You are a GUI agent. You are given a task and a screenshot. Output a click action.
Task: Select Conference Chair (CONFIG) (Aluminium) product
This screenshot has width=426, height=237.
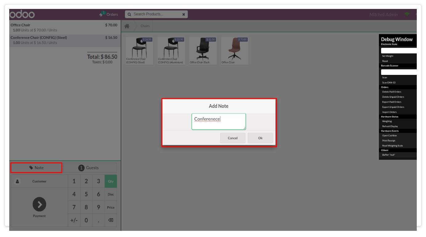[x=171, y=51]
